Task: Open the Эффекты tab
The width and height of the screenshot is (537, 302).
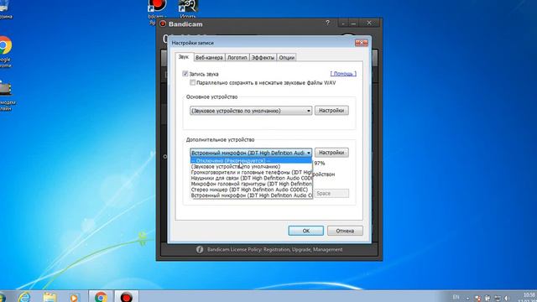Action: [x=263, y=58]
